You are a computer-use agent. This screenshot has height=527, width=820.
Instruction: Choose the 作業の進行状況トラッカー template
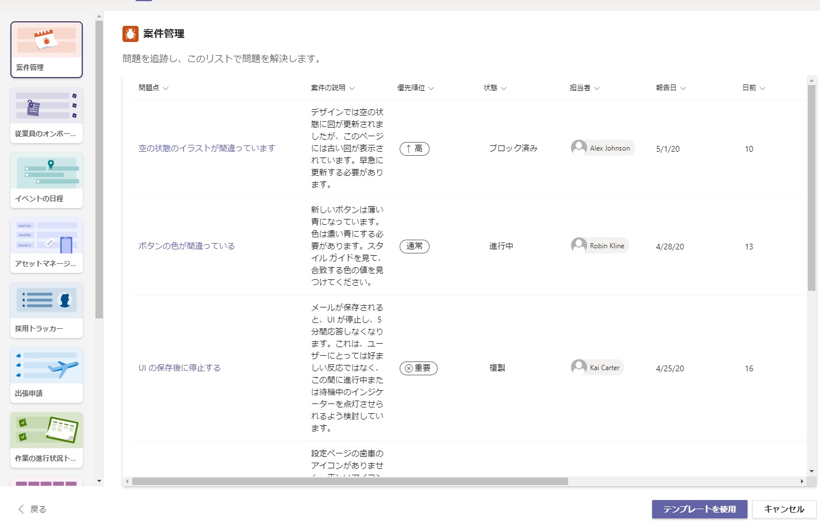coord(47,440)
